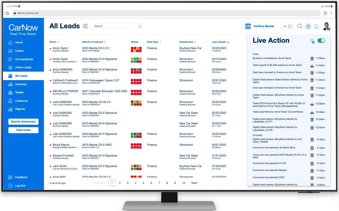Tick the checkbox next to CarNow Mazda dropdown
339x211 pixels.
click(x=290, y=26)
